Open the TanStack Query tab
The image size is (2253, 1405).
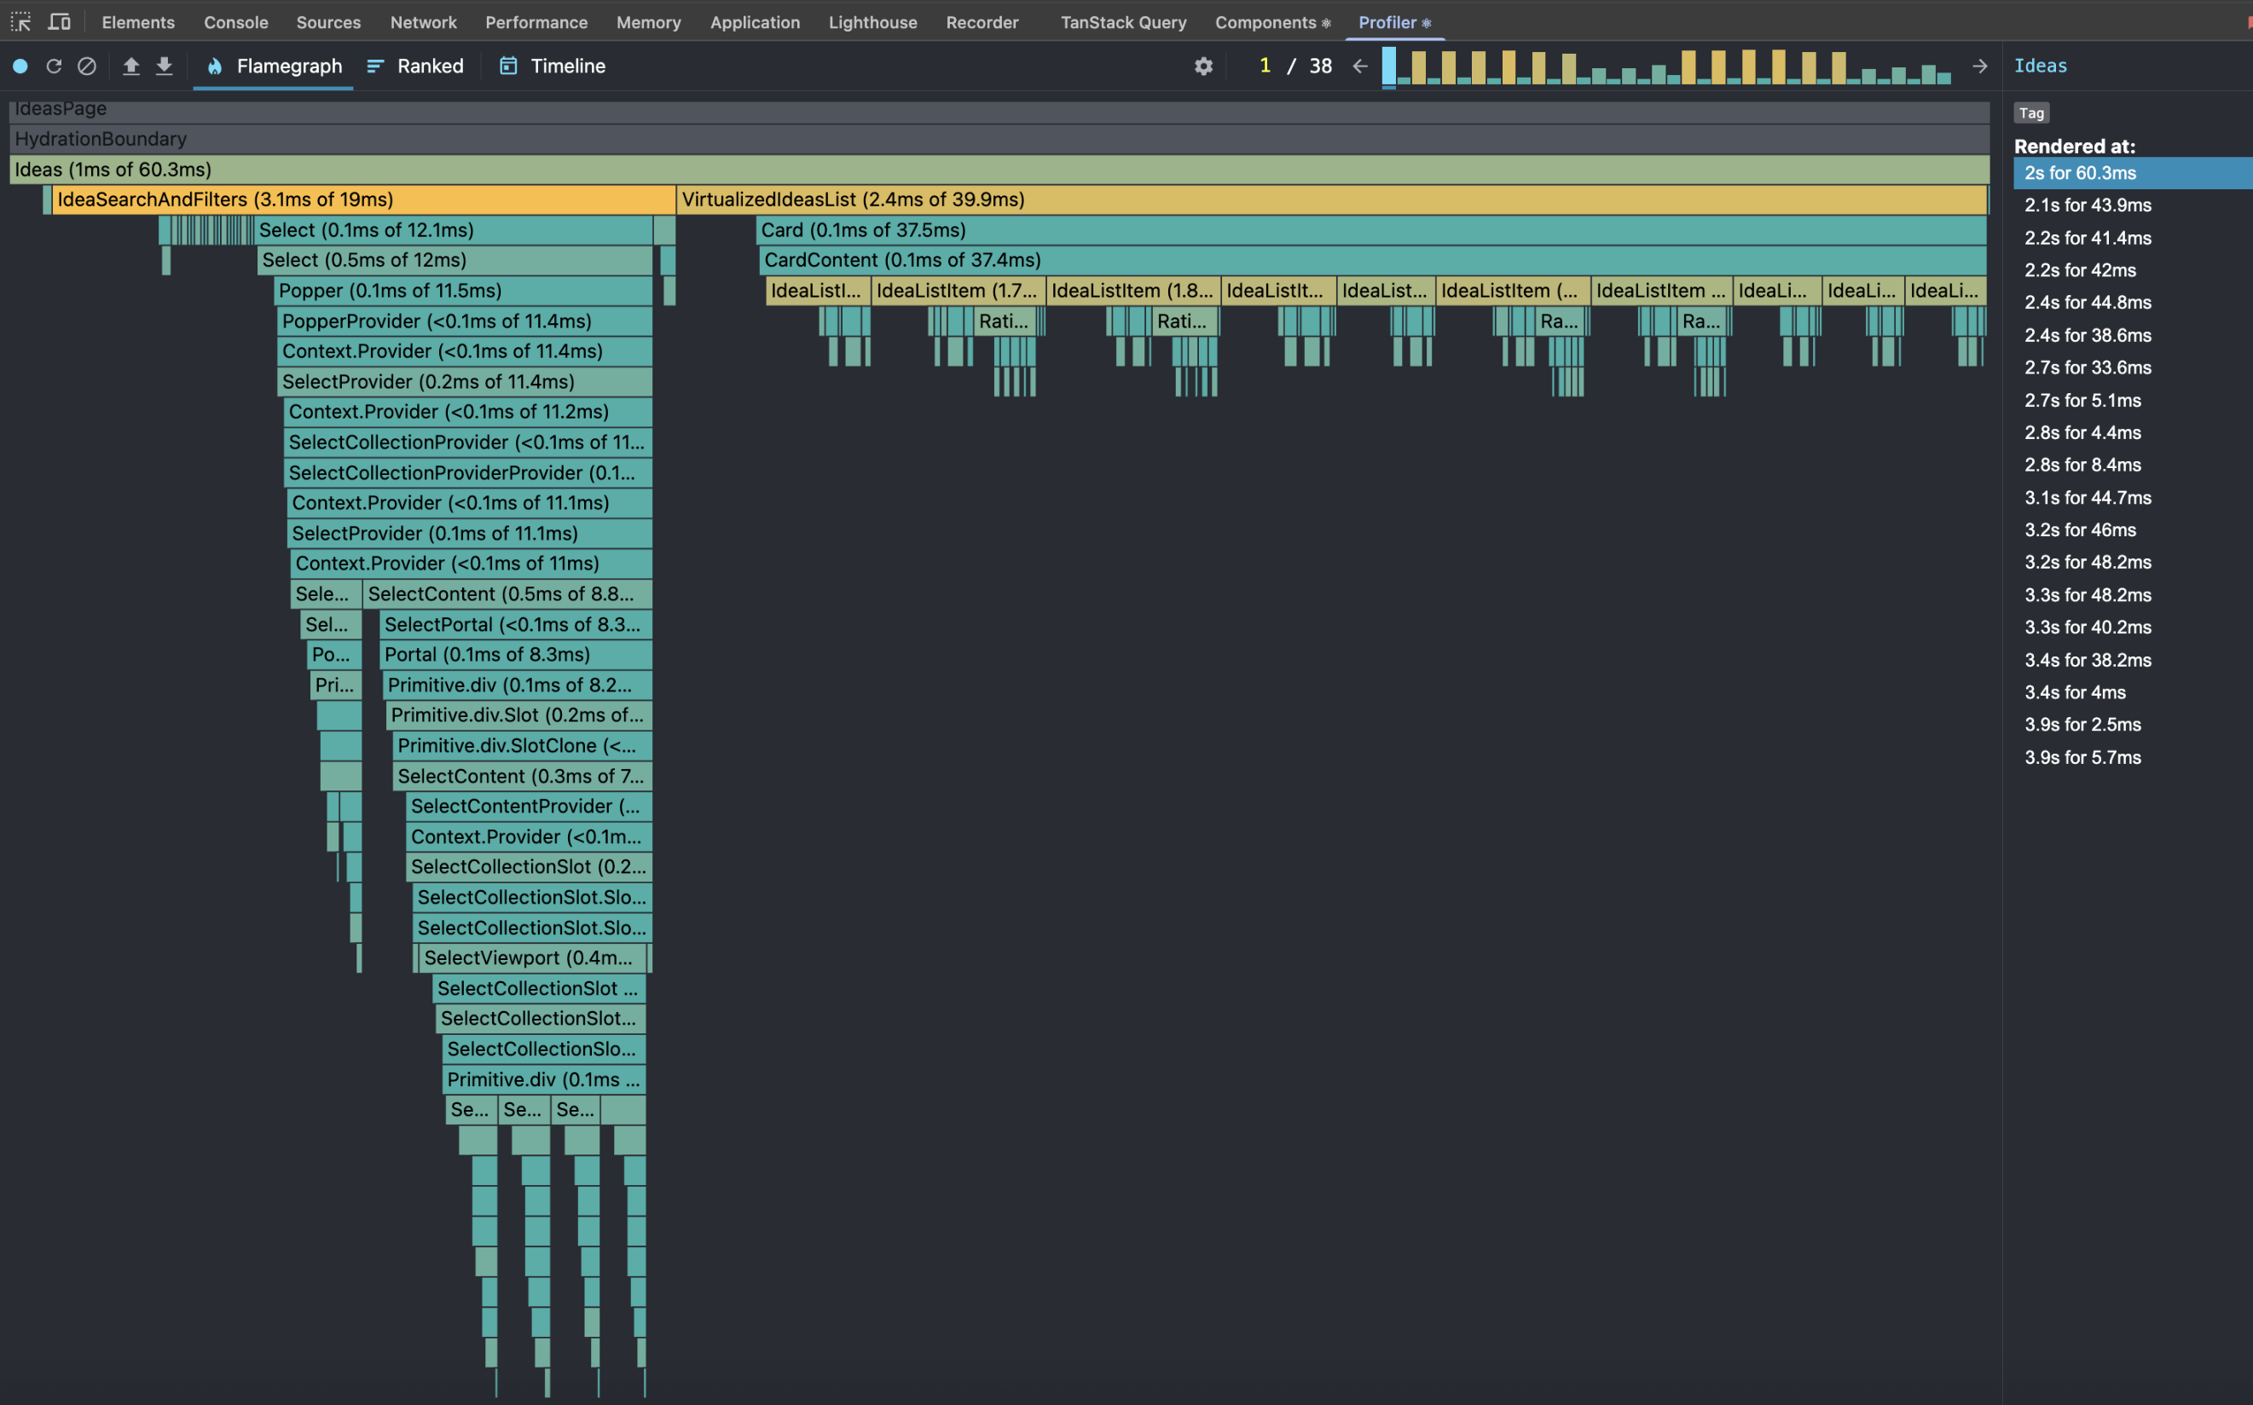pyautogui.click(x=1123, y=22)
